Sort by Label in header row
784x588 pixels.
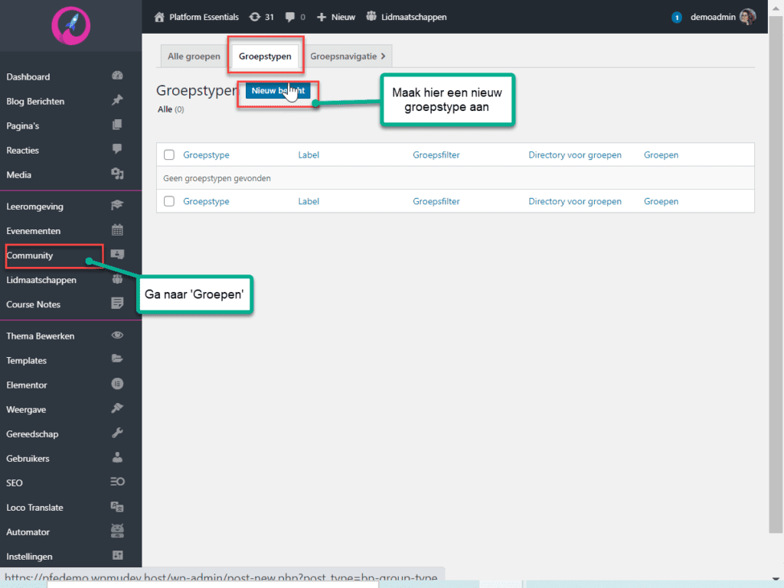[x=309, y=154]
